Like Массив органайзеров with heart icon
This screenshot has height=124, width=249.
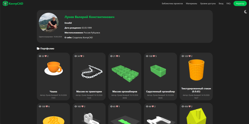point(117,56)
